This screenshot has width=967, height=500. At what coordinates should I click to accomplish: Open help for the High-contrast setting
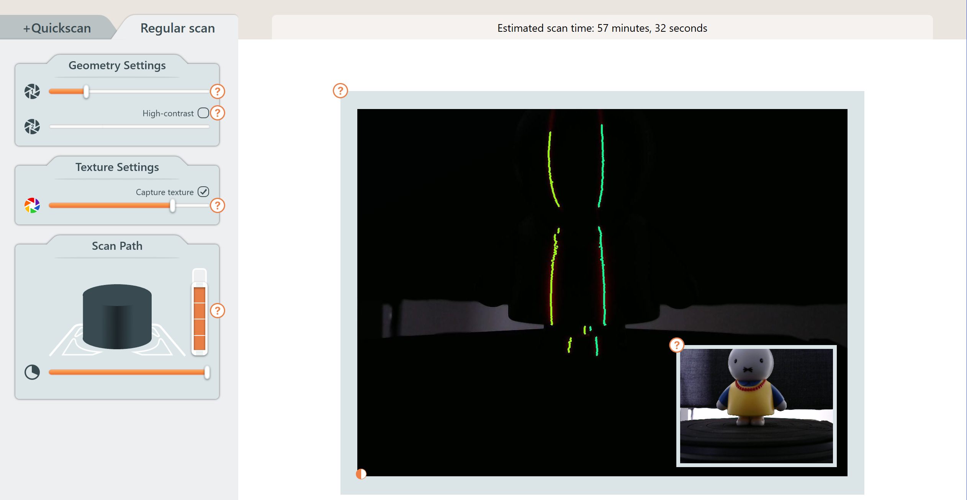[x=218, y=113]
